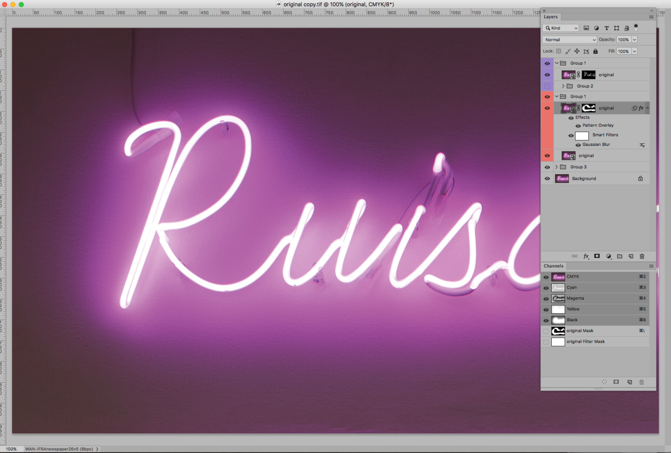Screen dimensions: 671x453
Task: Save selection as channel icon
Action: 616,382
